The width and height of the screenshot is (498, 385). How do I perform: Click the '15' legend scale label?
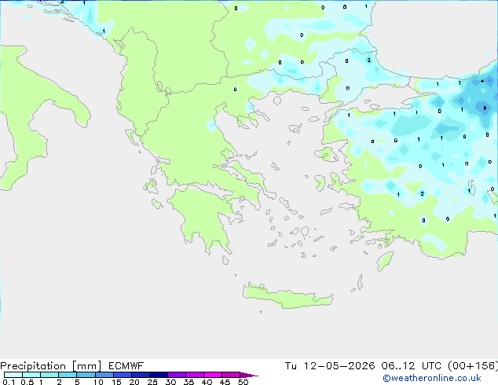coord(116,382)
